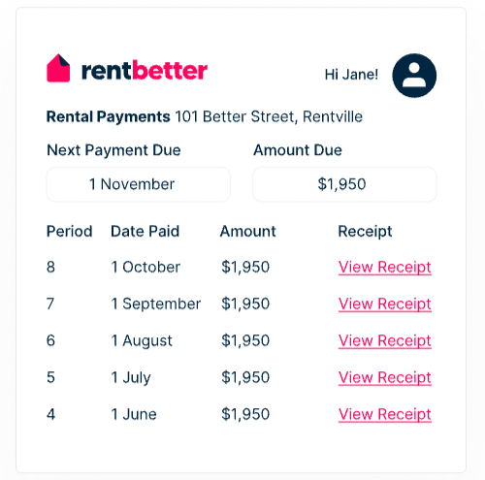
Task: View receipt for 1 July payment
Action: [385, 378]
